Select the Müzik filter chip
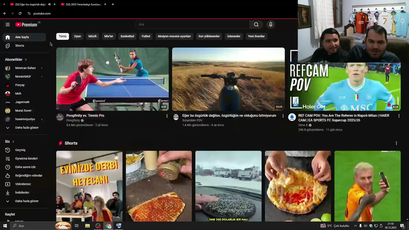Image resolution: width=409 pixels, height=230 pixels. coord(92,36)
